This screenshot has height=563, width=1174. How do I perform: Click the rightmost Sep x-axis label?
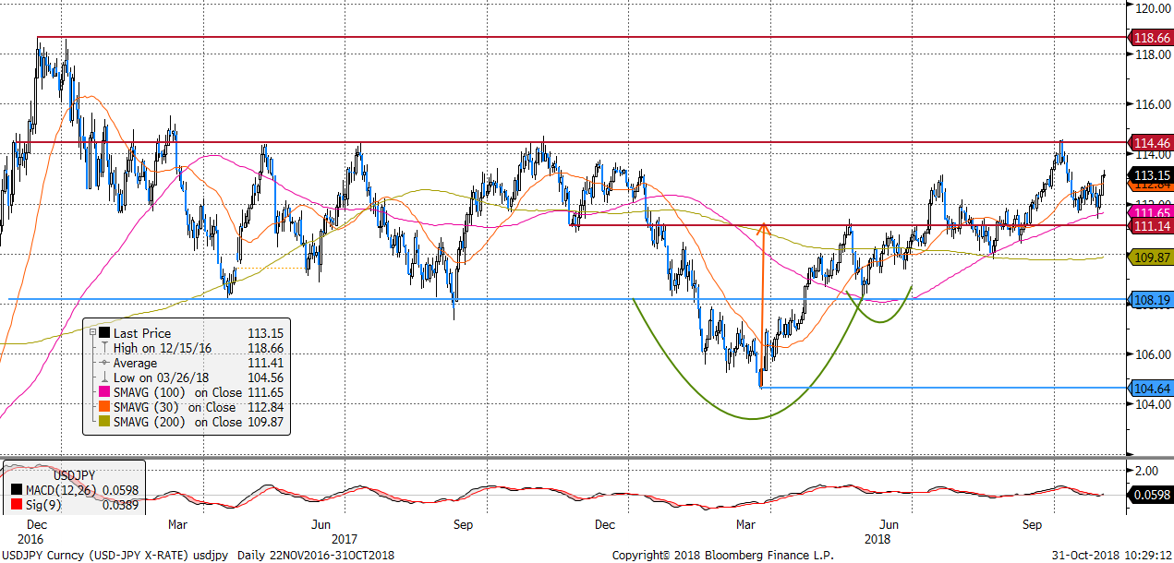1032,524
